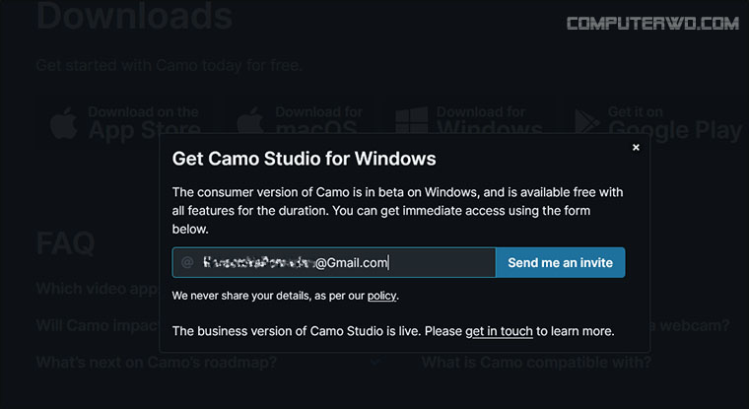Close the Get Camo Studio dialog

click(636, 148)
